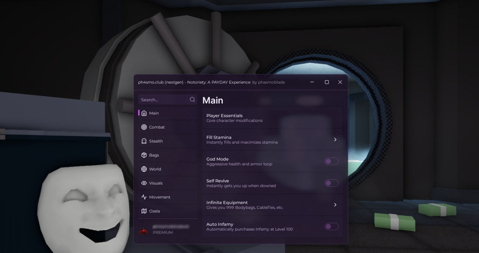479x253 pixels.
Task: Select the Bags tab label
Action: click(x=154, y=155)
